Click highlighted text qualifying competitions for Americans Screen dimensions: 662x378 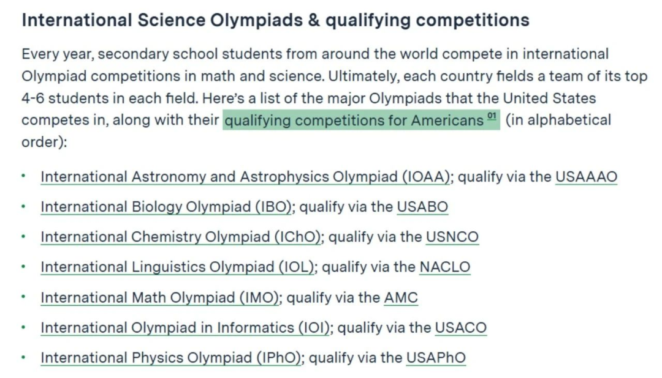354,120
